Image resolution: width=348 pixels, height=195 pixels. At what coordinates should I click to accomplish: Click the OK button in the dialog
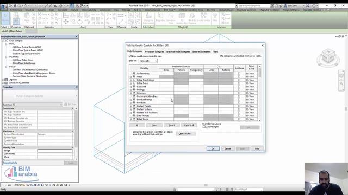tap(213, 148)
